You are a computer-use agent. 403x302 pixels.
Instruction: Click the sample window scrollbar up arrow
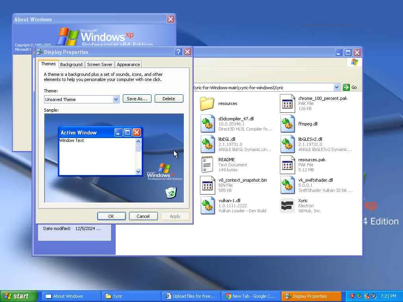click(138, 141)
